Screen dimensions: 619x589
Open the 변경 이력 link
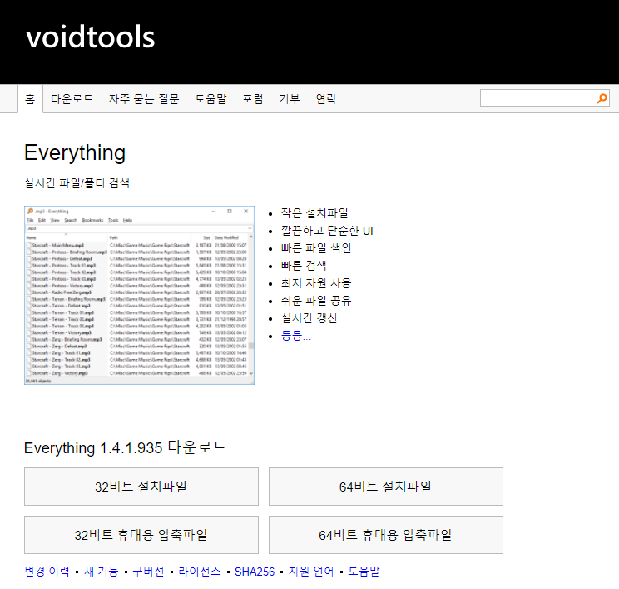click(x=47, y=572)
